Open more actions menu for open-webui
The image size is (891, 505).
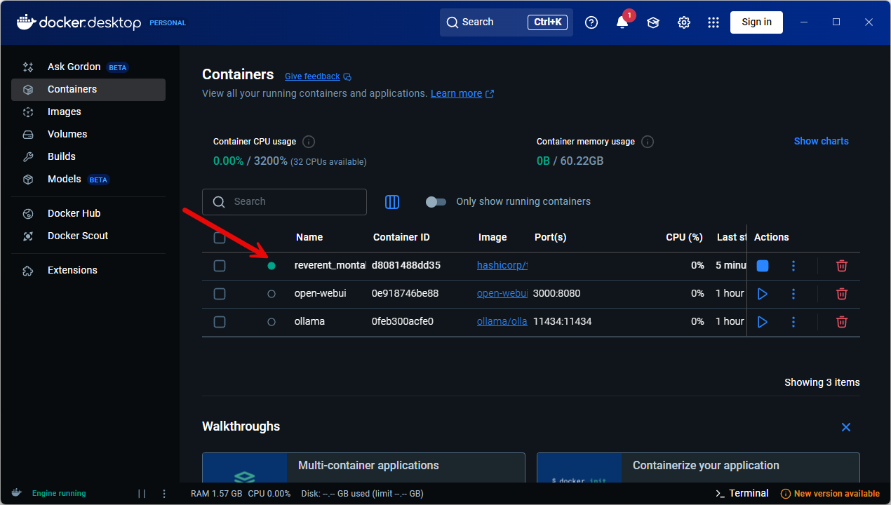click(x=793, y=294)
